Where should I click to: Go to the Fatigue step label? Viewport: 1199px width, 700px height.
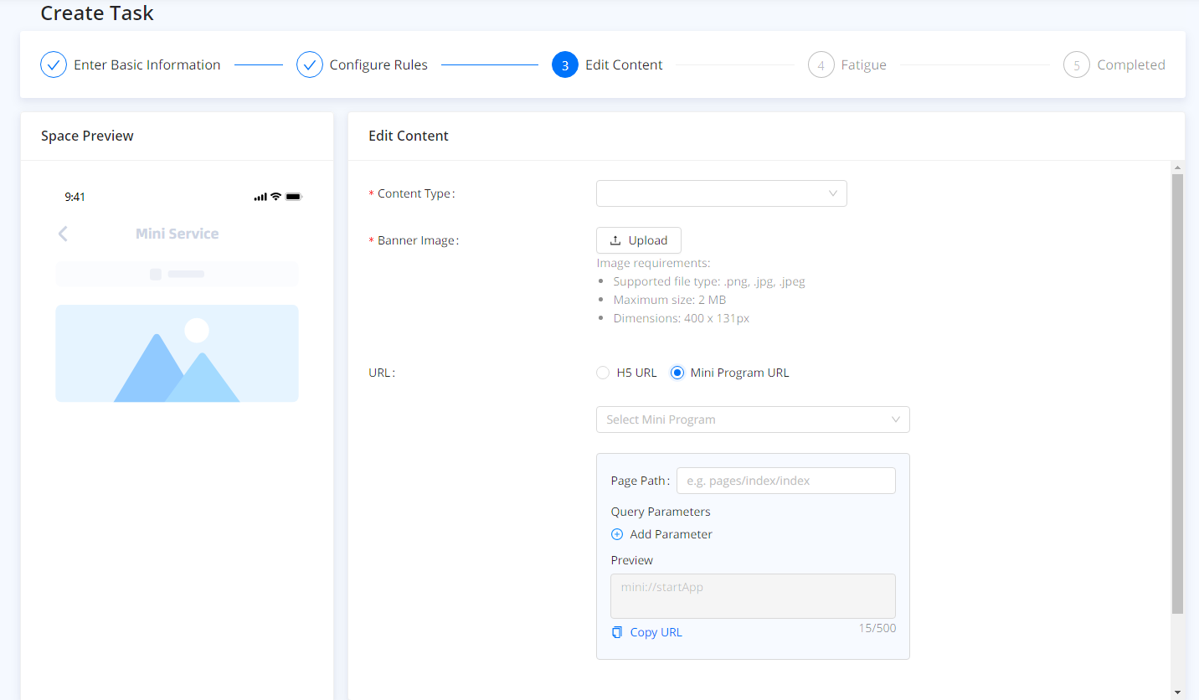tap(863, 64)
